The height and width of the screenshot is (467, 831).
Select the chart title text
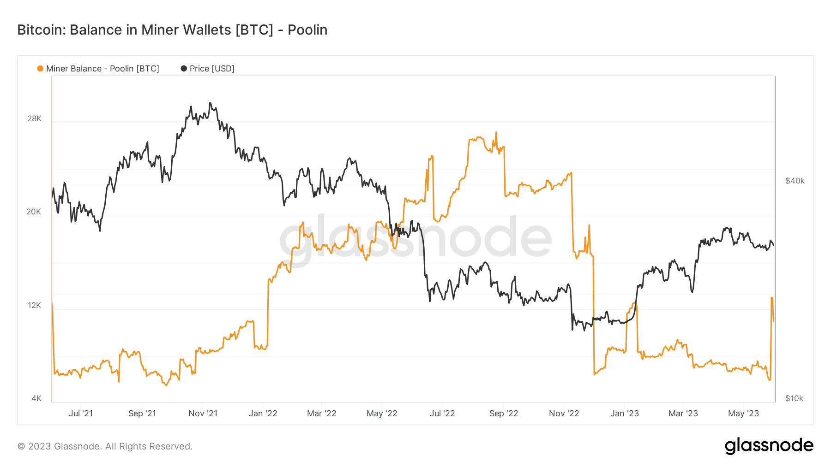click(172, 30)
